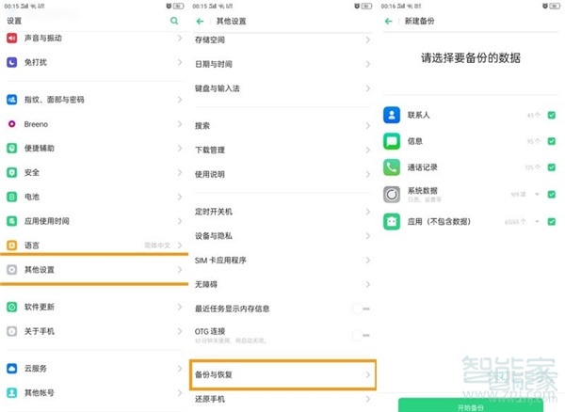Toggle 最近任务显示内存信息 switch
The image size is (565, 412).
[361, 309]
